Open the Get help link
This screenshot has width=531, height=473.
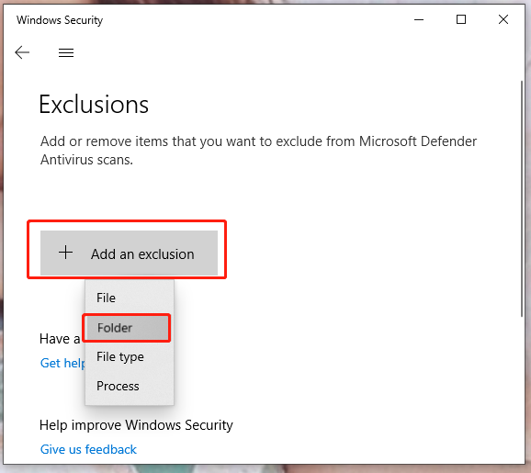coord(62,363)
